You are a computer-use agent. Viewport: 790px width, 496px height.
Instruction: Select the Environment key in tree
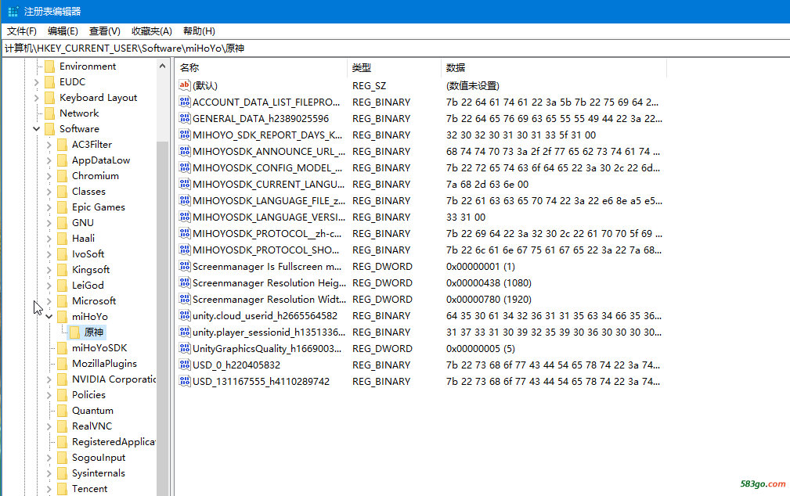point(88,66)
